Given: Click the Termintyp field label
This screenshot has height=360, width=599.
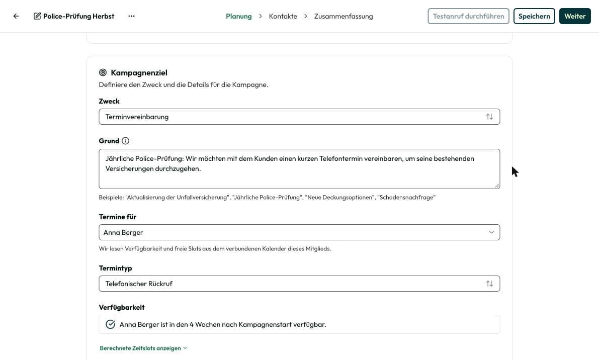Looking at the screenshot, I should pyautogui.click(x=115, y=268).
